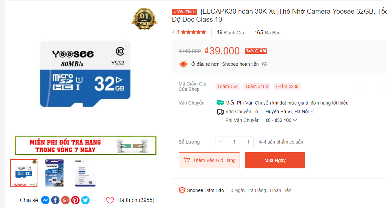Click the Shopee Đảm Bảo shield icon
387x208 pixels.
pyautogui.click(x=182, y=190)
